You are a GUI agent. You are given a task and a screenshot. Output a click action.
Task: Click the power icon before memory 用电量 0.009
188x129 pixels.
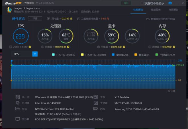click(150, 47)
